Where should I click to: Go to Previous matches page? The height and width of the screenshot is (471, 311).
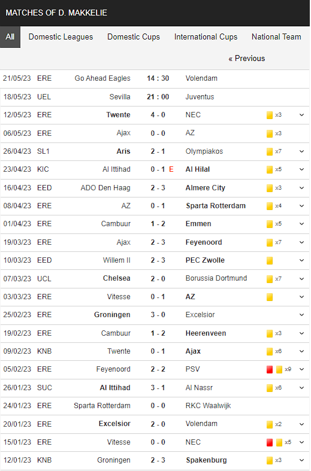coord(247,59)
